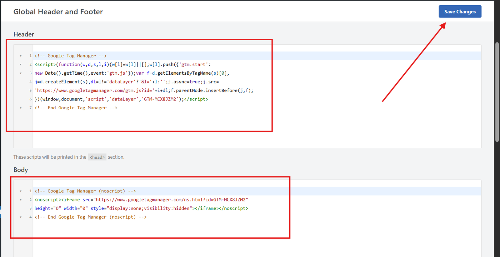This screenshot has height=257, width=500.
Task: Click the <head> code tag in the description
Action: point(97,157)
